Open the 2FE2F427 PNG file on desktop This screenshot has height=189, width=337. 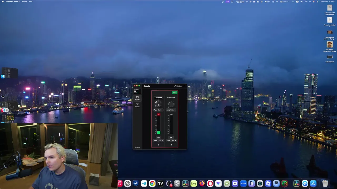(x=330, y=46)
